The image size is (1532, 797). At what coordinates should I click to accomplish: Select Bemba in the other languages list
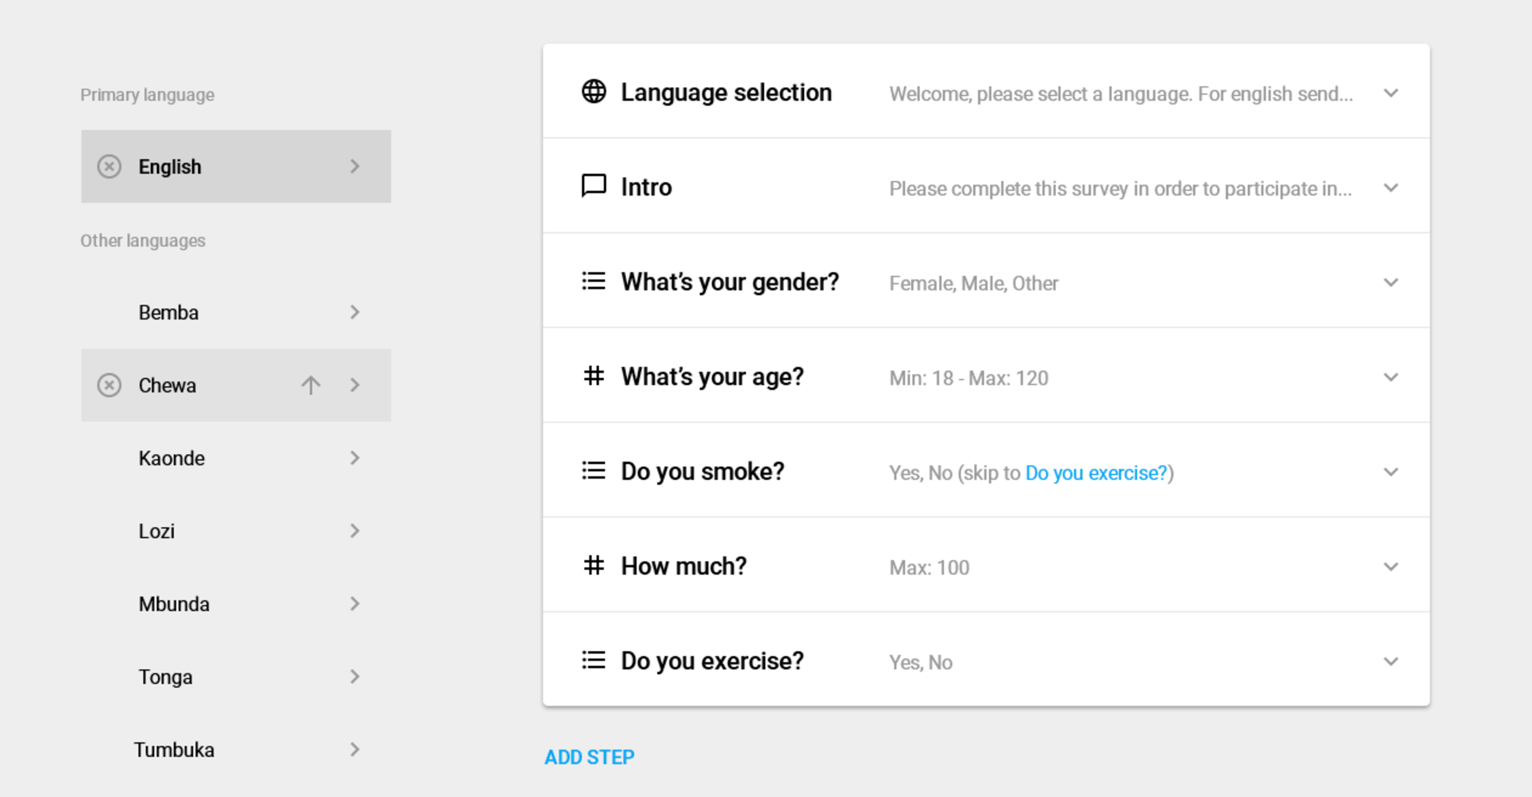click(169, 312)
